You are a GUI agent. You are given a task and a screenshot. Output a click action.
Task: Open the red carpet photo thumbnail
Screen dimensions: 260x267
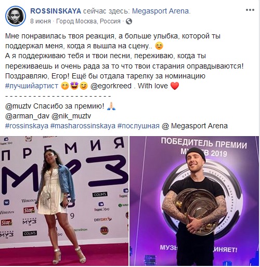click(x=64, y=201)
